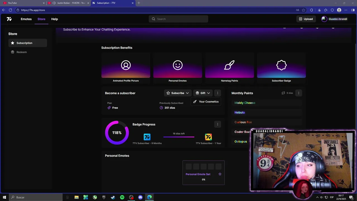Open Monthly Paints three-dot menu
Image resolution: width=357 pixels, height=201 pixels.
299,93
